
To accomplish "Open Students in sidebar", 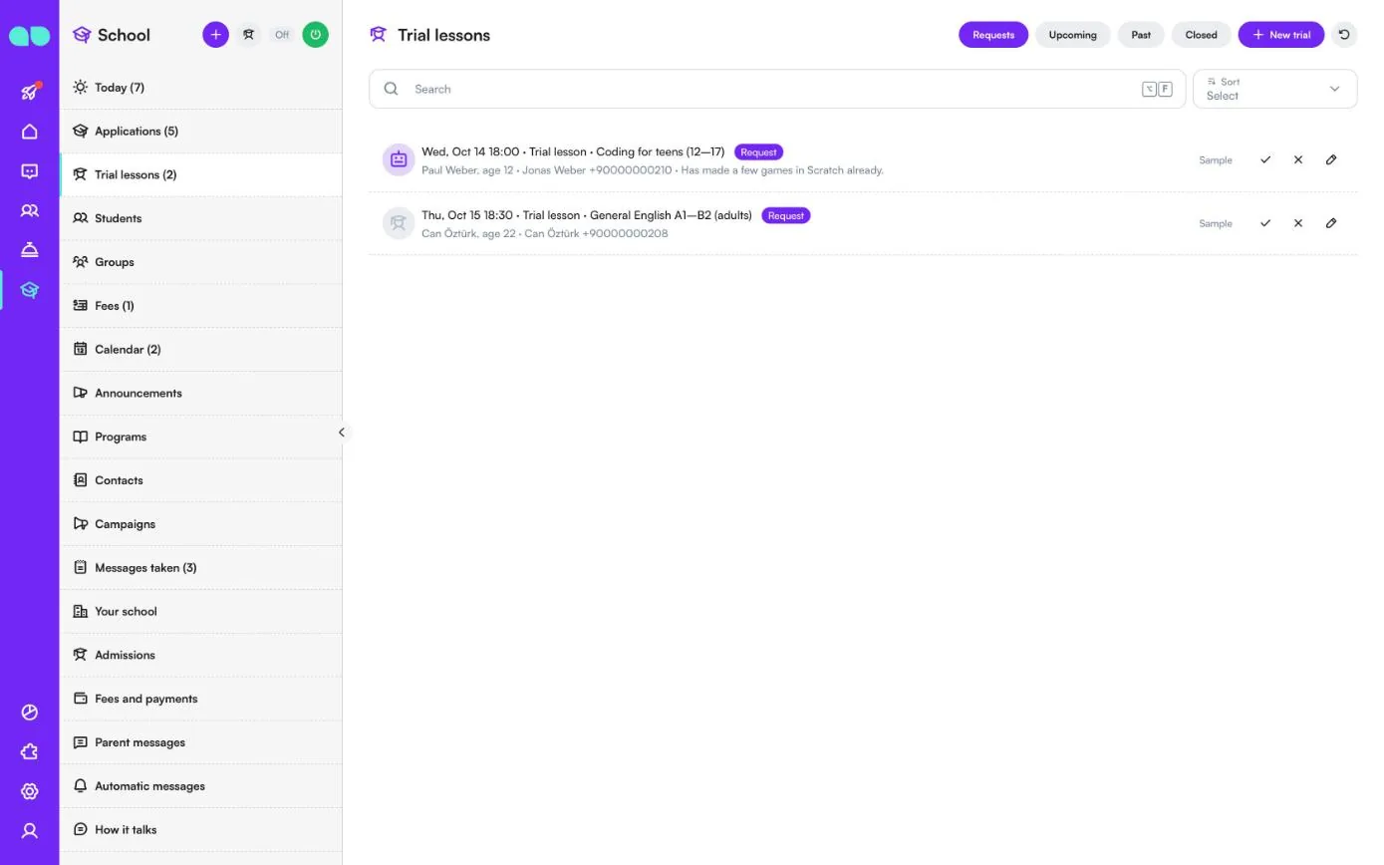I will pos(201,218).
